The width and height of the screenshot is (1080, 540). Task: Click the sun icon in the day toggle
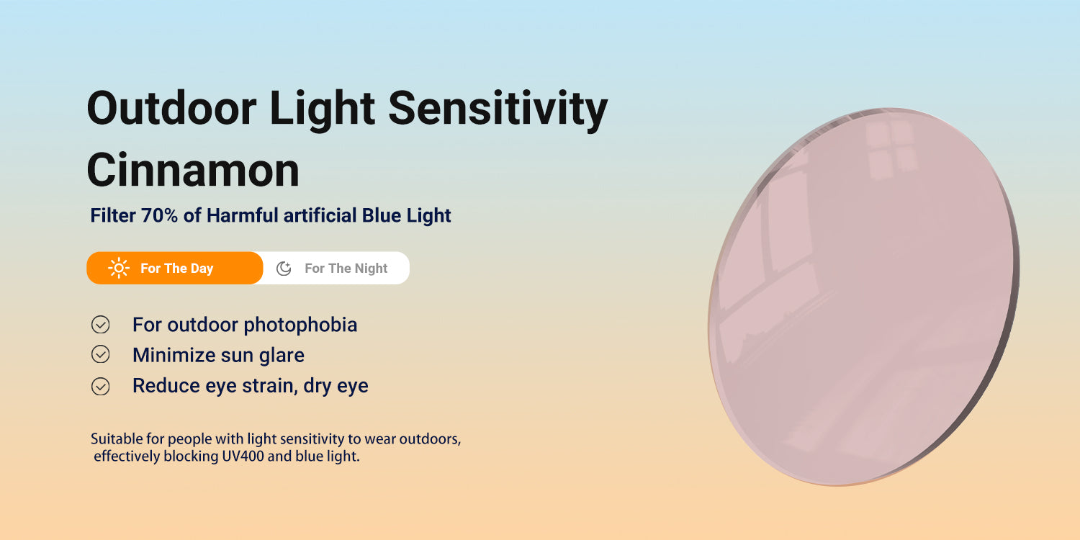point(119,269)
